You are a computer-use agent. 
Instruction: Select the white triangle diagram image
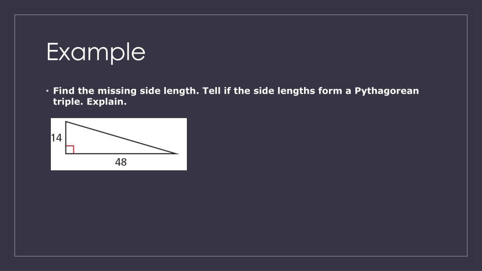[119, 144]
